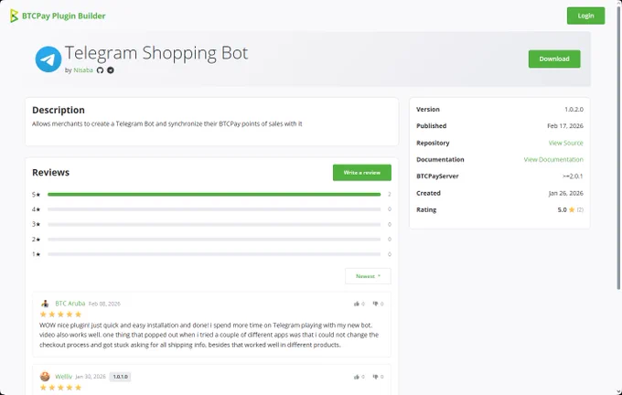Image resolution: width=622 pixels, height=395 pixels.
Task: Click the Telegram plugin logo
Action: pyautogui.click(x=48, y=59)
